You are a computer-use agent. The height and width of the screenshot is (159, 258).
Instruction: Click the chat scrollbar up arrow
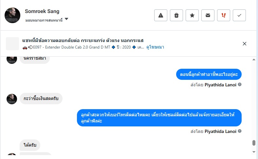point(254,60)
